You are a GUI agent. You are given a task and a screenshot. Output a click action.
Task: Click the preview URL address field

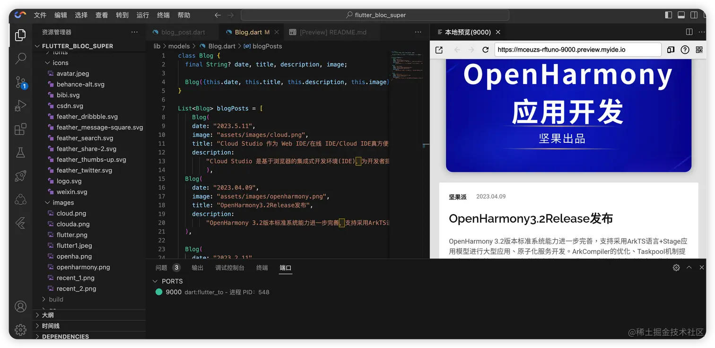tap(578, 50)
